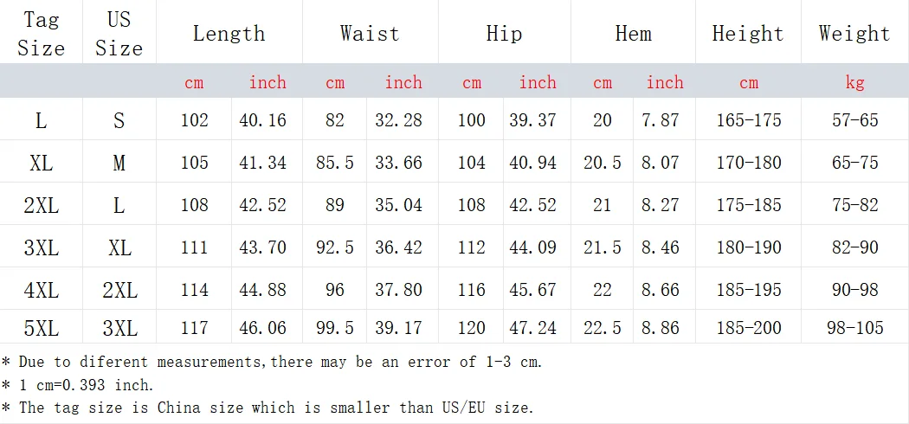Click weight range 98-105

point(855,329)
